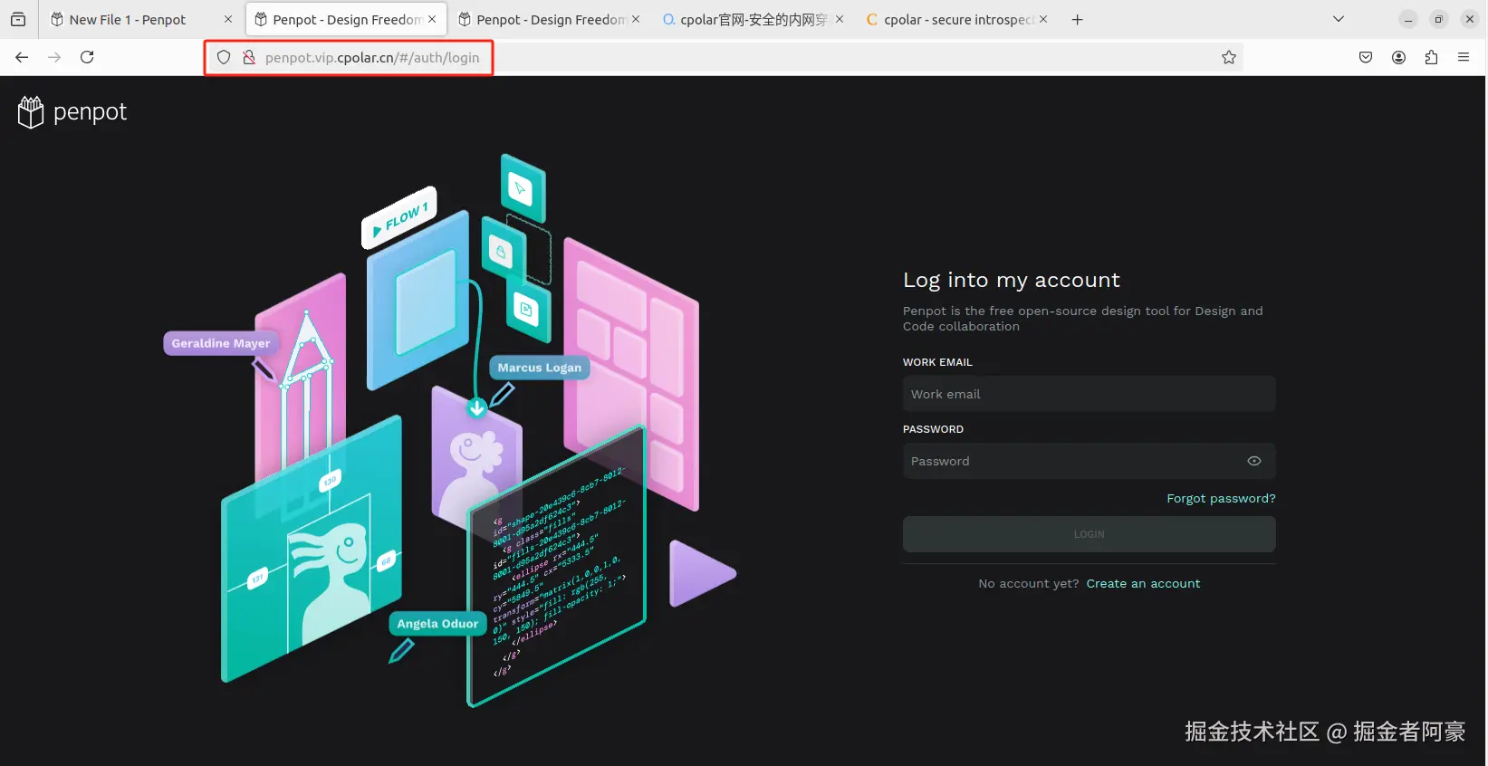1488x766 pixels.
Task: Click the PASSWORD label
Action: click(x=933, y=429)
